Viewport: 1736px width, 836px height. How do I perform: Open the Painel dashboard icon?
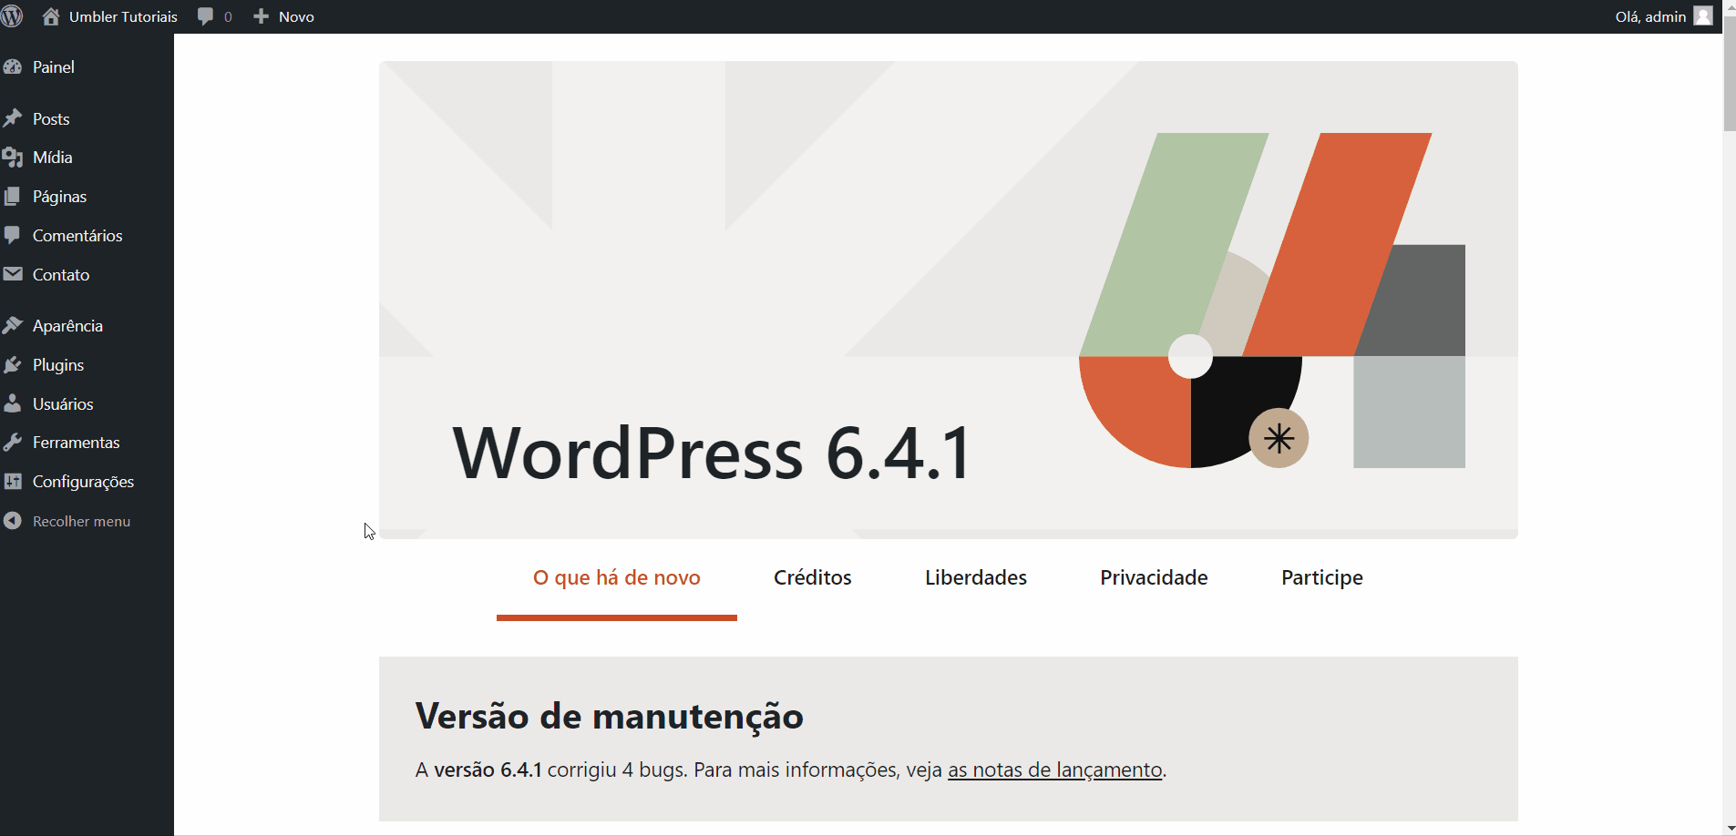(14, 66)
